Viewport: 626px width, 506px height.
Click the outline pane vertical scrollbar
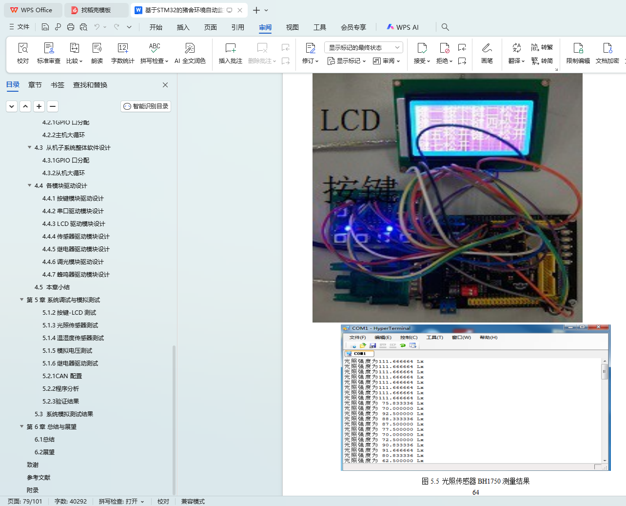[174, 420]
